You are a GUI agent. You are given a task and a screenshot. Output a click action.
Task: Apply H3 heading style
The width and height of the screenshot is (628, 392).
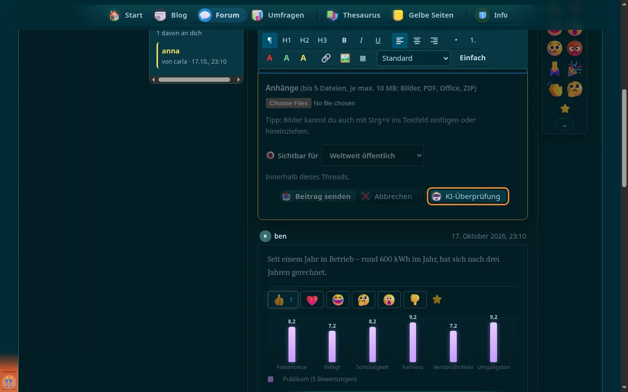click(x=322, y=41)
